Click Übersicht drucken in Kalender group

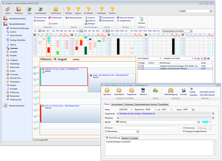(x=126, y=18)
